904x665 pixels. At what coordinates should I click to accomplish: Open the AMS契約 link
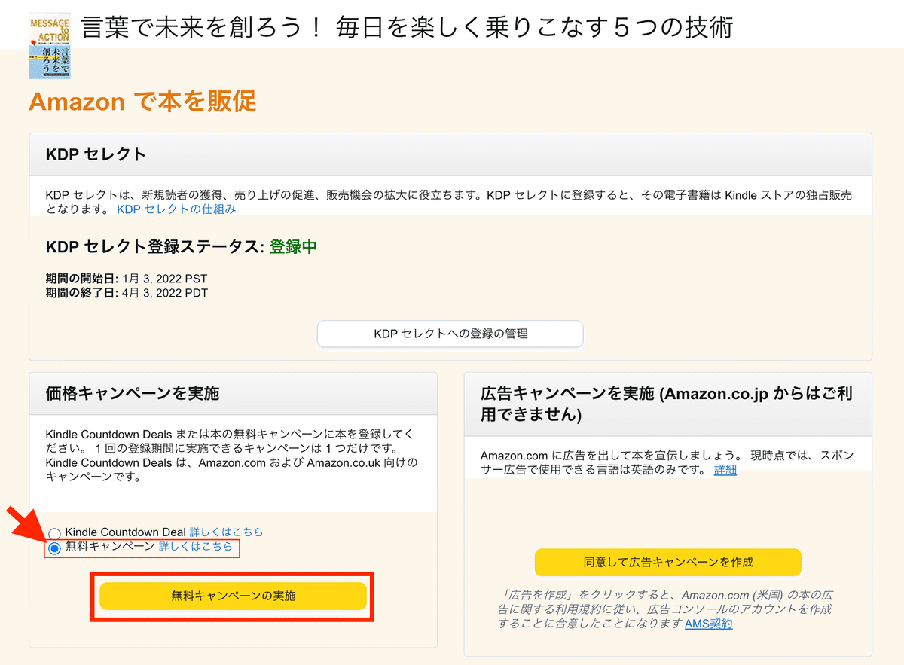[708, 624]
